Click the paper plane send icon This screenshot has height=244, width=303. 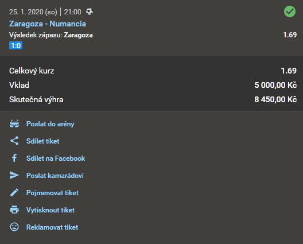click(14, 175)
